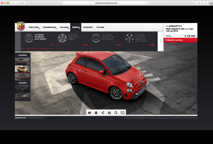The height and width of the screenshot is (144, 213).
Task: Select the Wheels tab
Action: click(76, 27)
